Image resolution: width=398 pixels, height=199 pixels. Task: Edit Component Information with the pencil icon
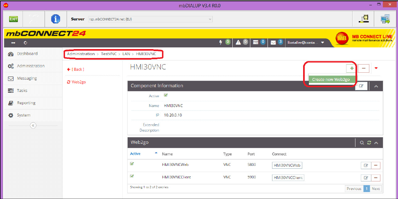361,86
